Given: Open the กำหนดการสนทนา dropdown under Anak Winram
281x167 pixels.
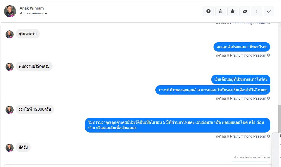Looking at the screenshot, I should point(34,14).
